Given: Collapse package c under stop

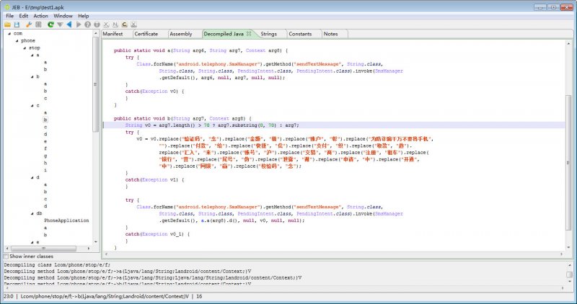Looking at the screenshot, I should [x=32, y=105].
